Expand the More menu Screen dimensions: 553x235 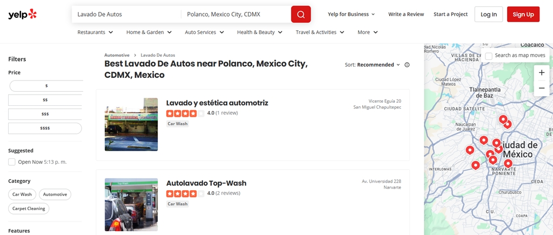367,32
